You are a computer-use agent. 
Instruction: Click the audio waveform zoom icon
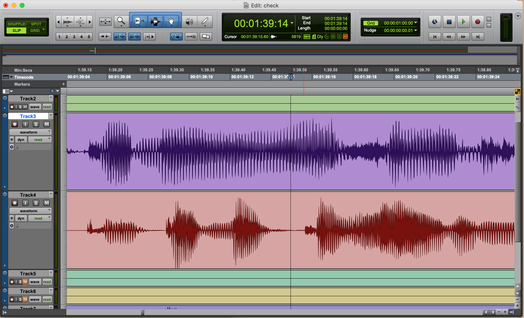pos(68,21)
